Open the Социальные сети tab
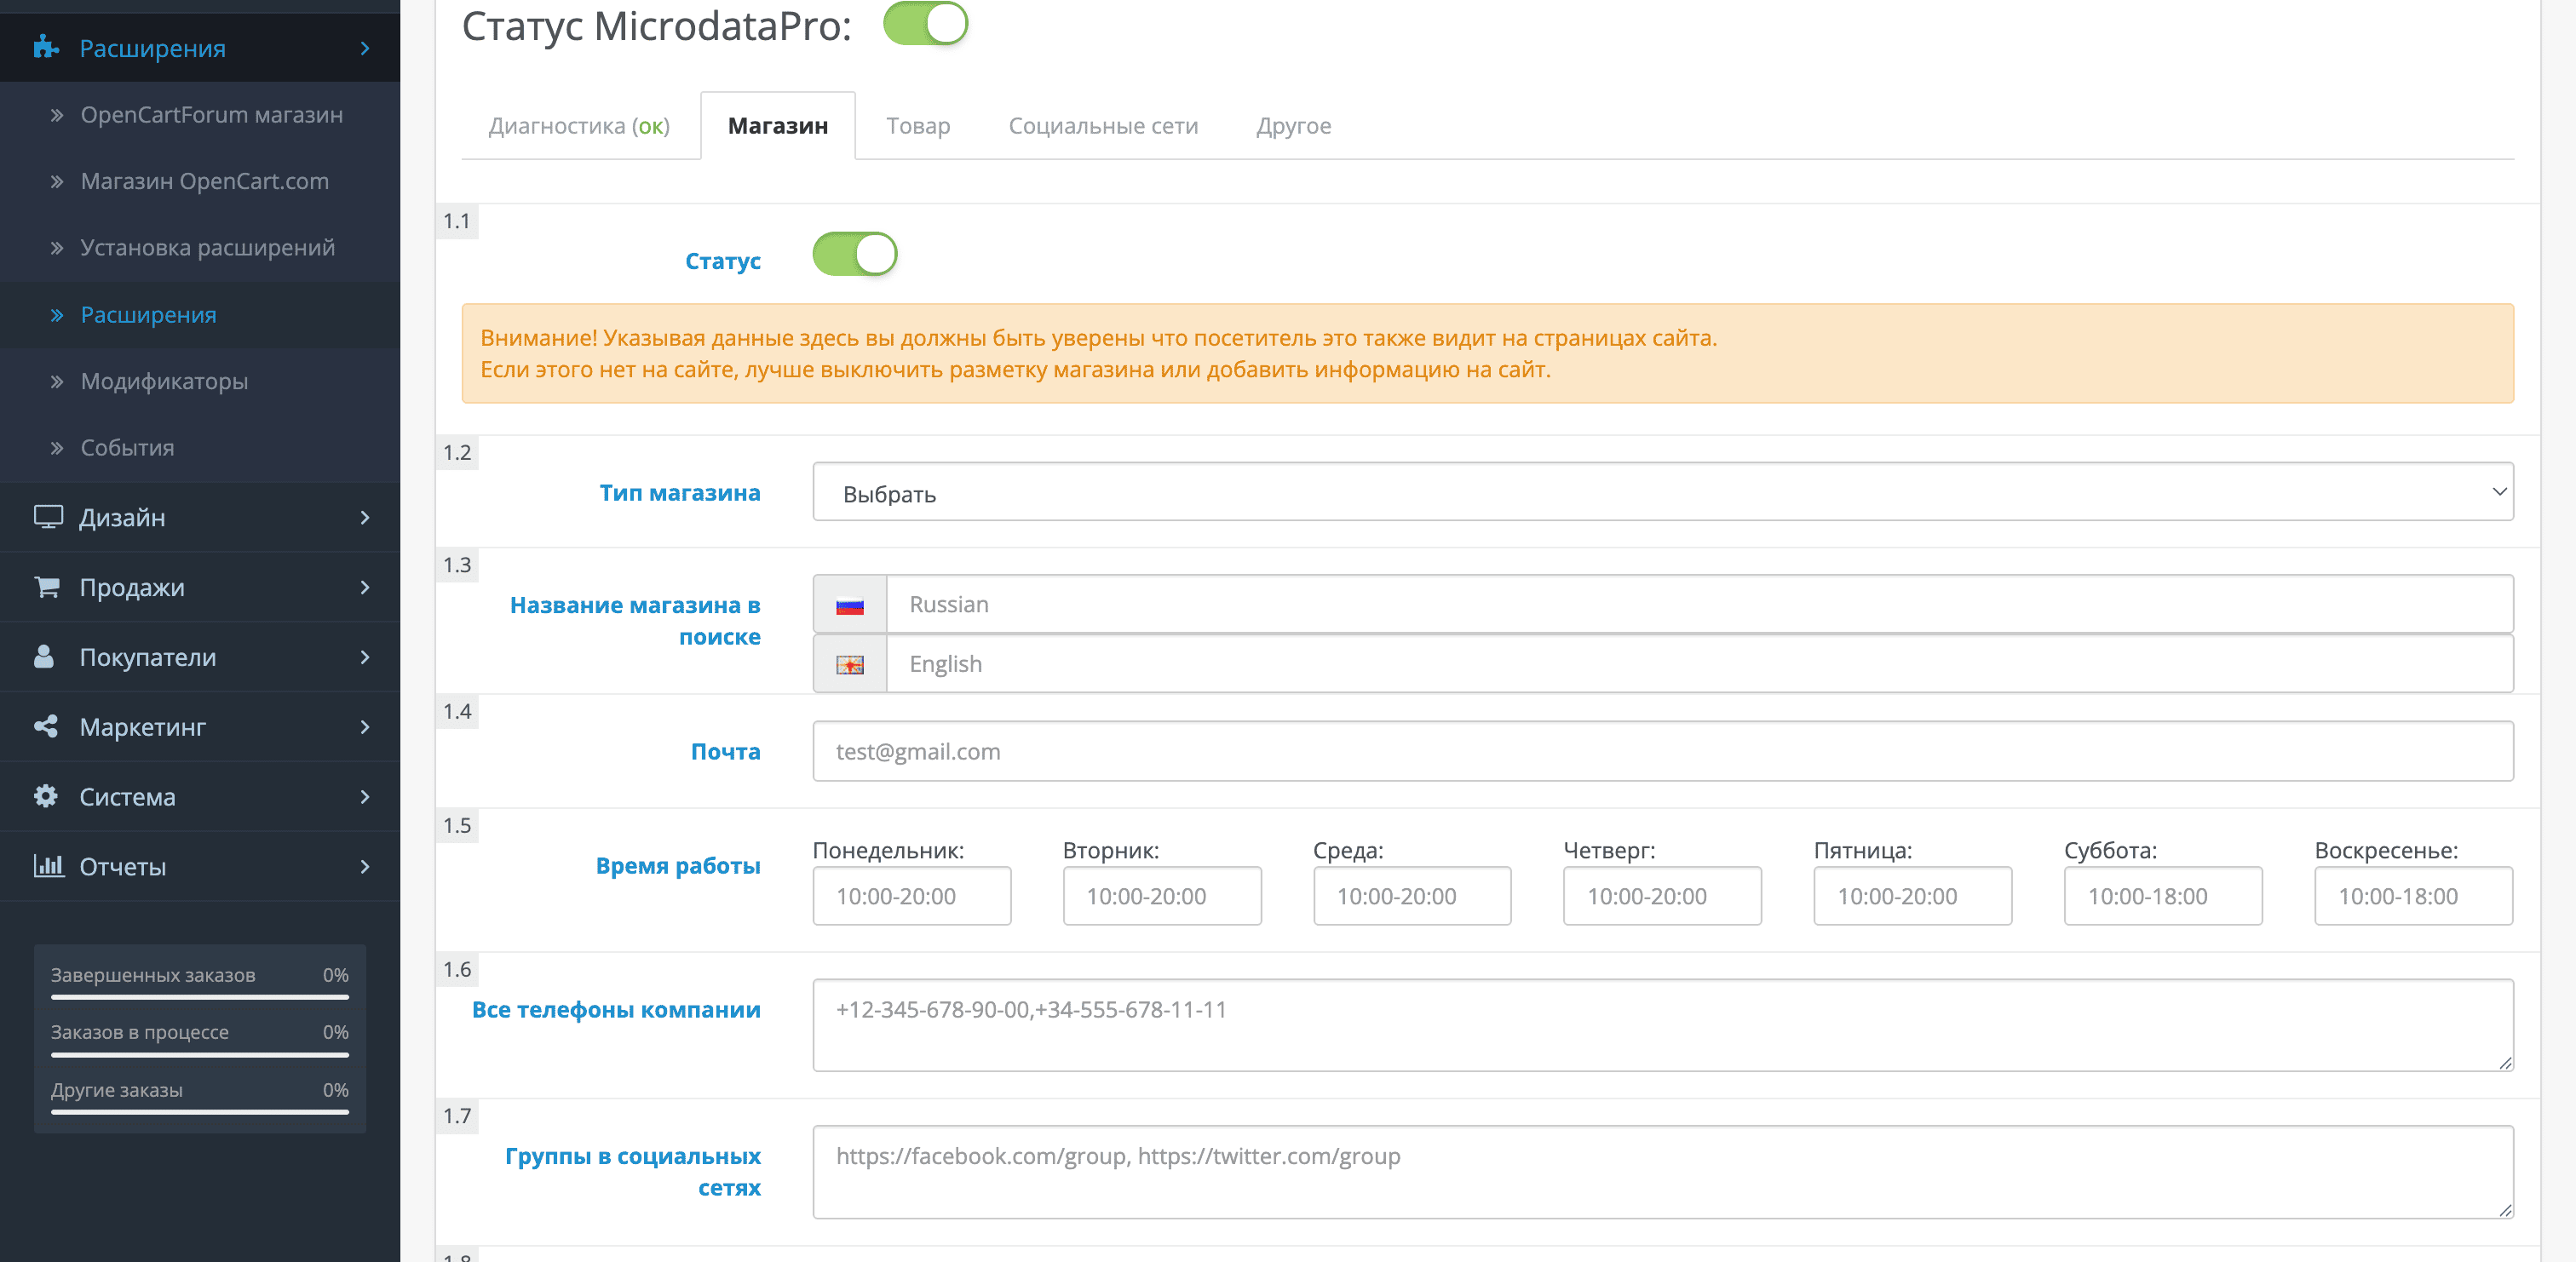Image resolution: width=2576 pixels, height=1262 pixels. pos(1103,126)
